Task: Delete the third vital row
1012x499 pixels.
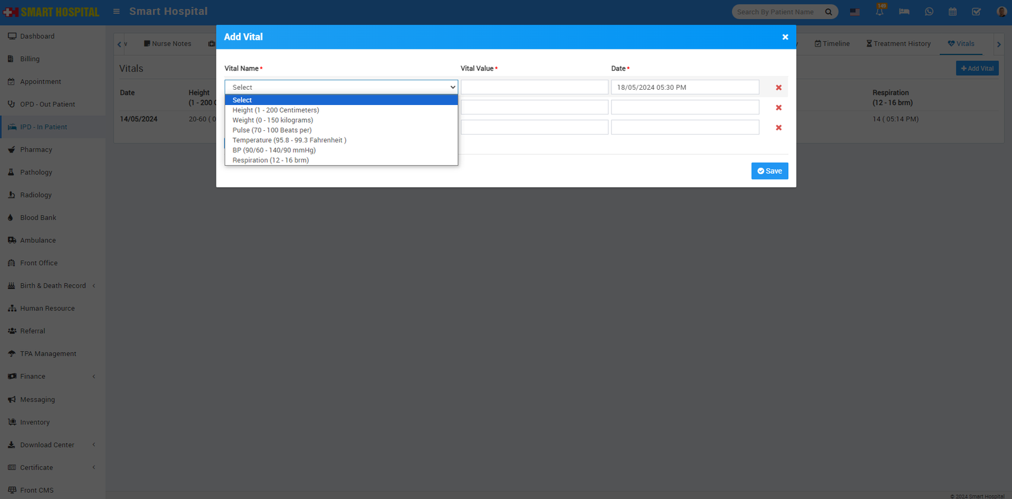Action: click(779, 128)
